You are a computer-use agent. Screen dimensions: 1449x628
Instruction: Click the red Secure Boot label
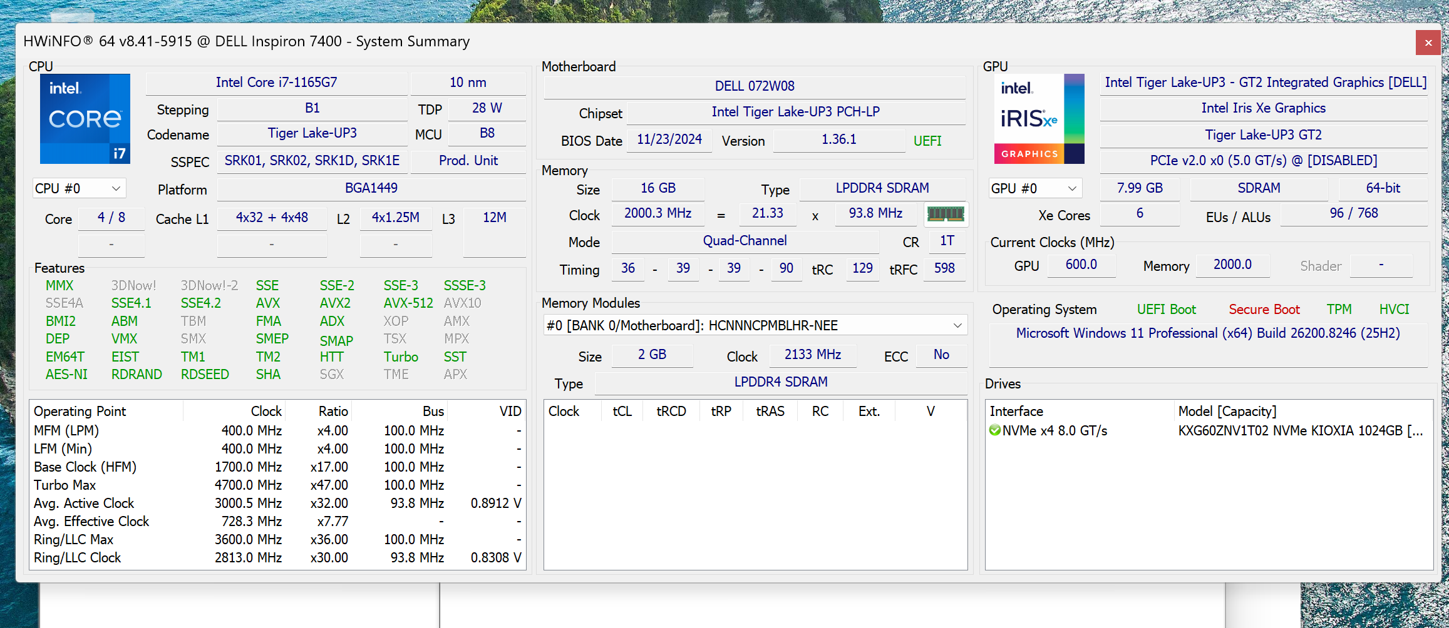tap(1264, 310)
